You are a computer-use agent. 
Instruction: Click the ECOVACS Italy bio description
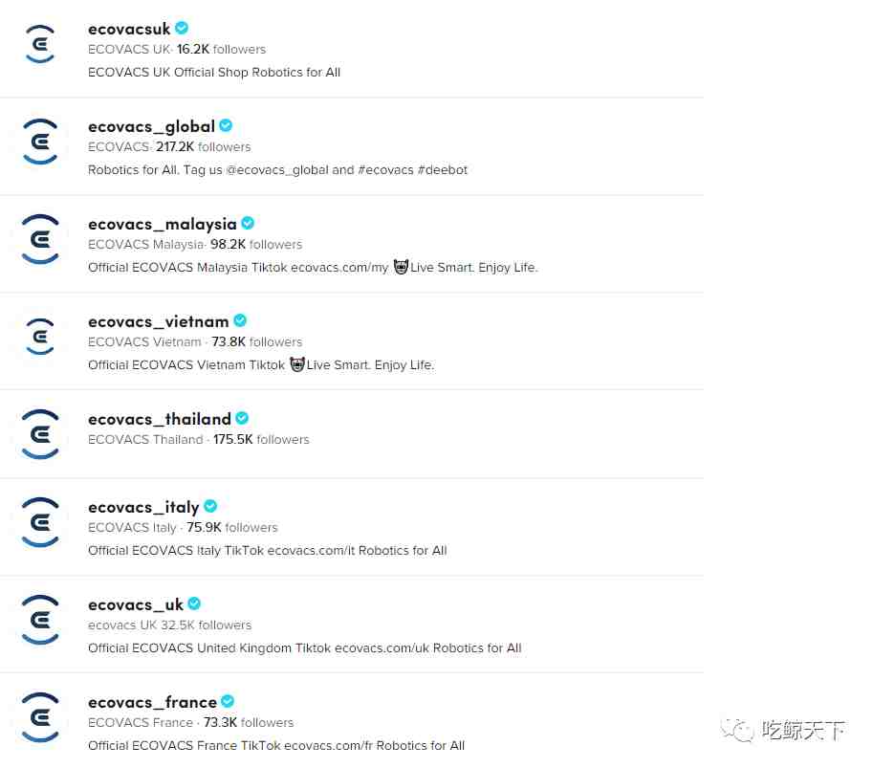pos(267,551)
